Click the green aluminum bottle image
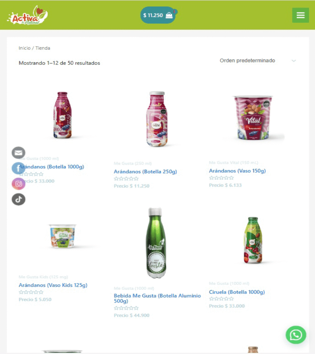 tap(157, 243)
